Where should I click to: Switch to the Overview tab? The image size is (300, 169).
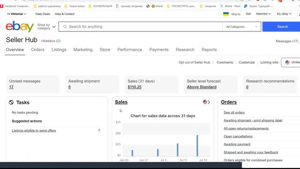[x=15, y=50]
